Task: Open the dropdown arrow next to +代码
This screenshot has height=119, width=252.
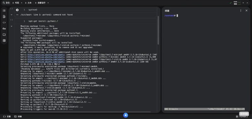Action: [21, 3]
